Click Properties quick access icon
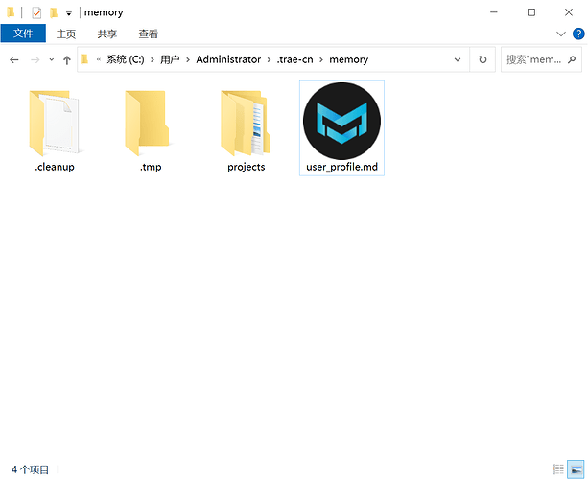Image resolution: width=588 pixels, height=479 pixels. [36, 12]
